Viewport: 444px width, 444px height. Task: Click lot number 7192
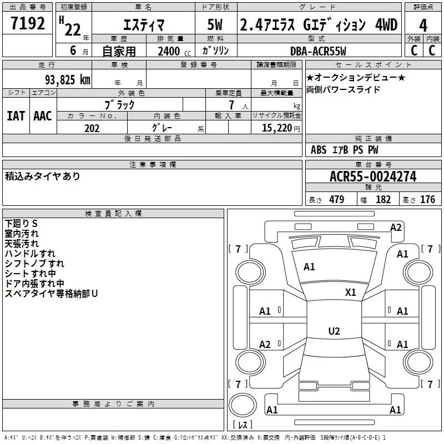[x=28, y=23]
